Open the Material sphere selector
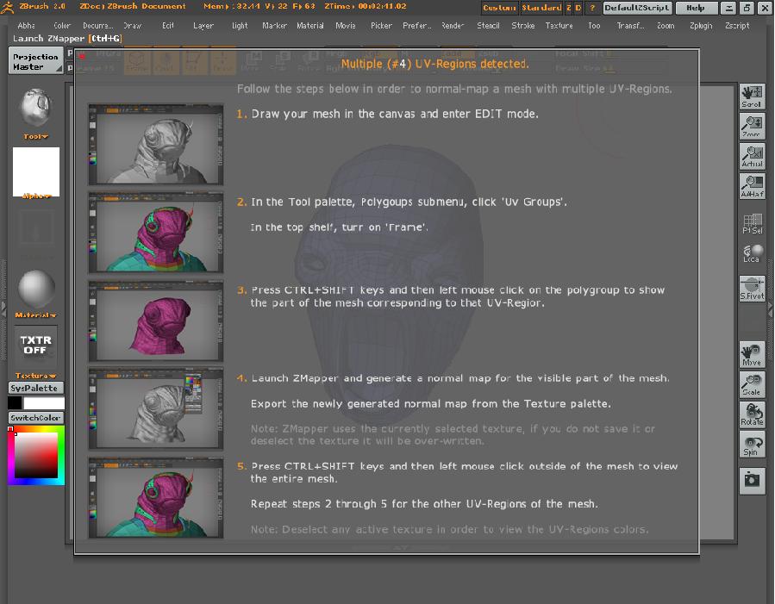775x604 pixels. click(35, 290)
